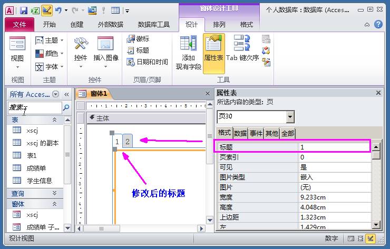The height and width of the screenshot is (249, 390).
Task: Click the form horizontal scrollbar right arrow
Action: point(201,228)
